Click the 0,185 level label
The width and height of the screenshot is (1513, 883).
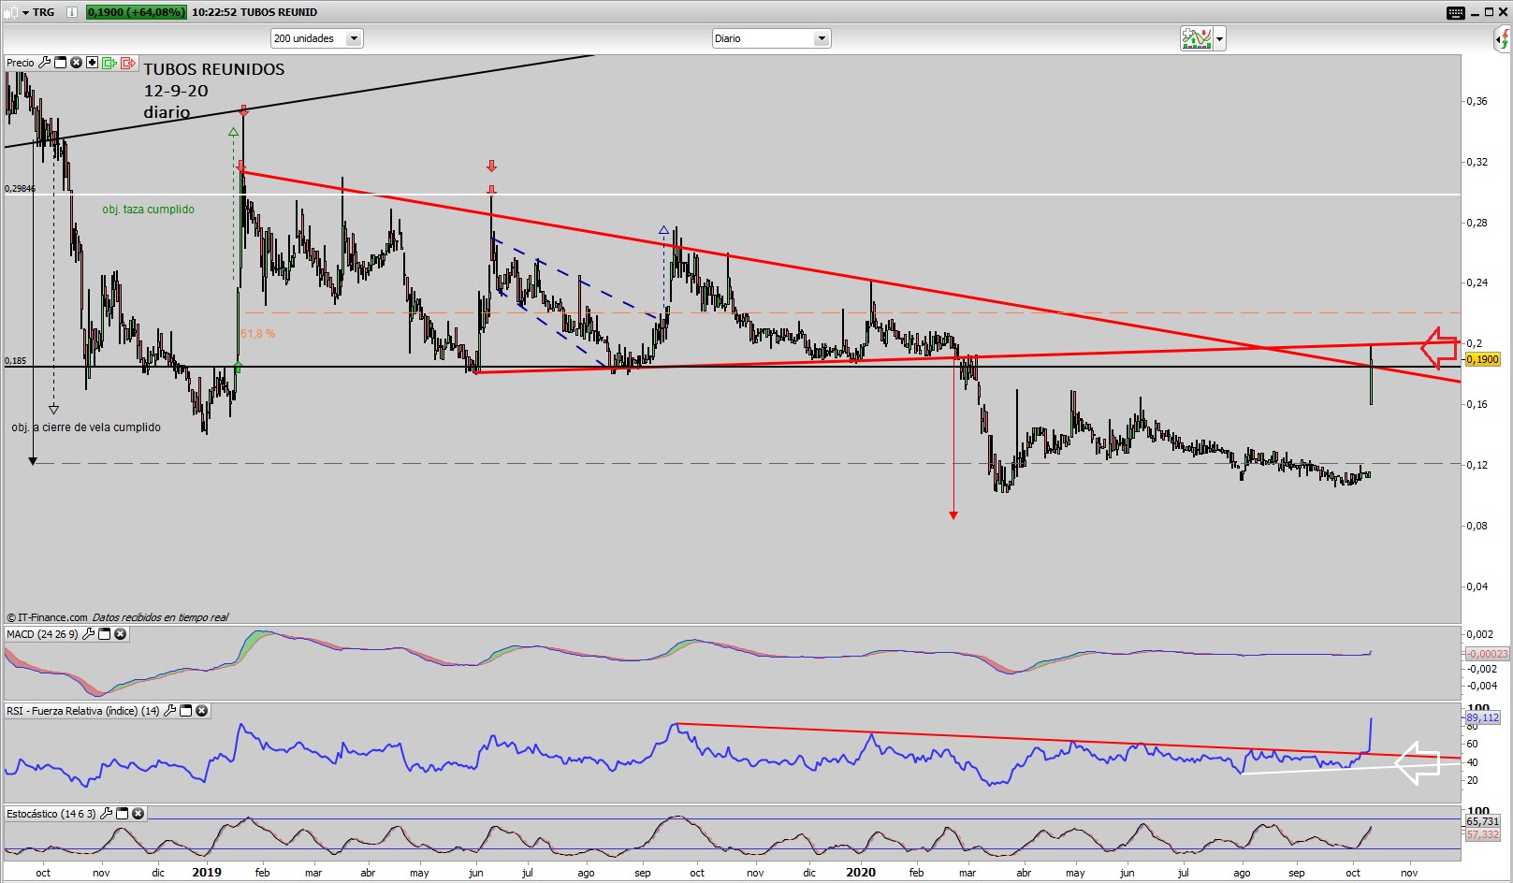15,361
